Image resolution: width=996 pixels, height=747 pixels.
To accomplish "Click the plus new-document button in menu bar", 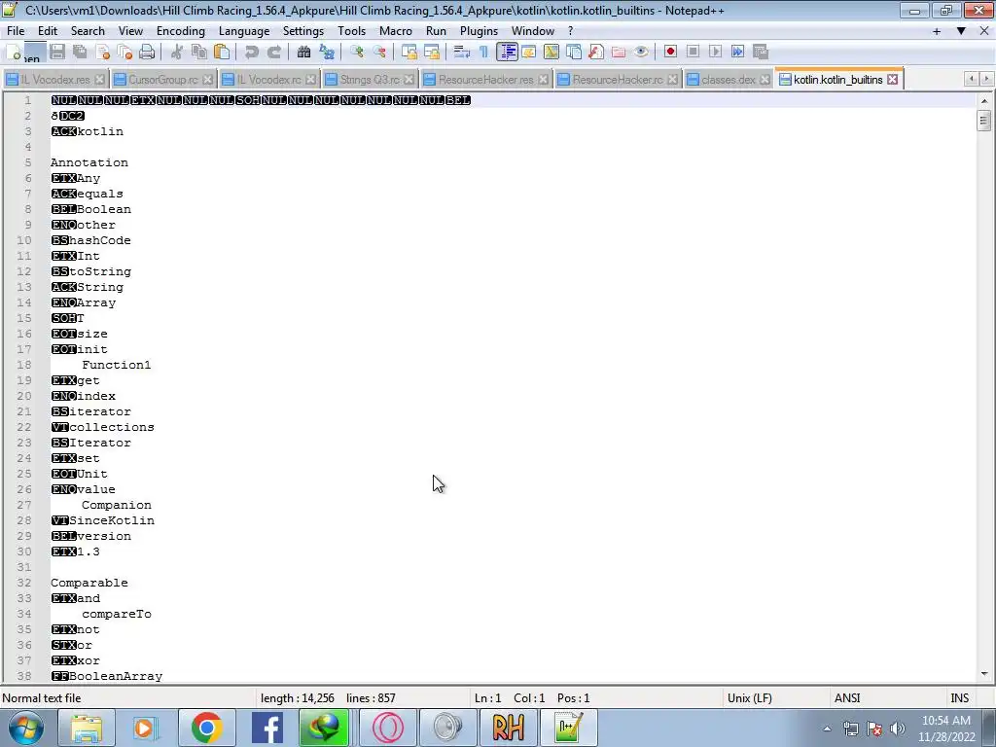I will pos(937,31).
